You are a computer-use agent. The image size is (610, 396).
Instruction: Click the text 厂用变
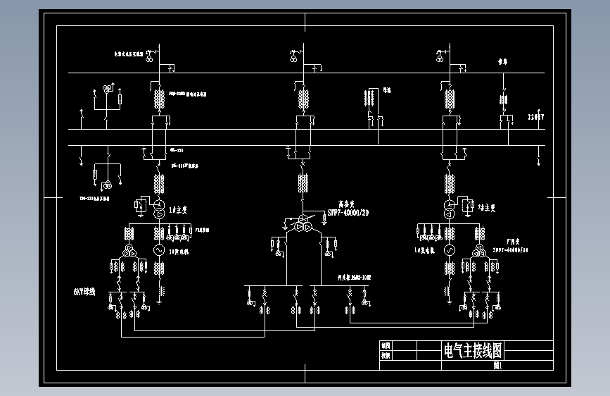coord(513,242)
